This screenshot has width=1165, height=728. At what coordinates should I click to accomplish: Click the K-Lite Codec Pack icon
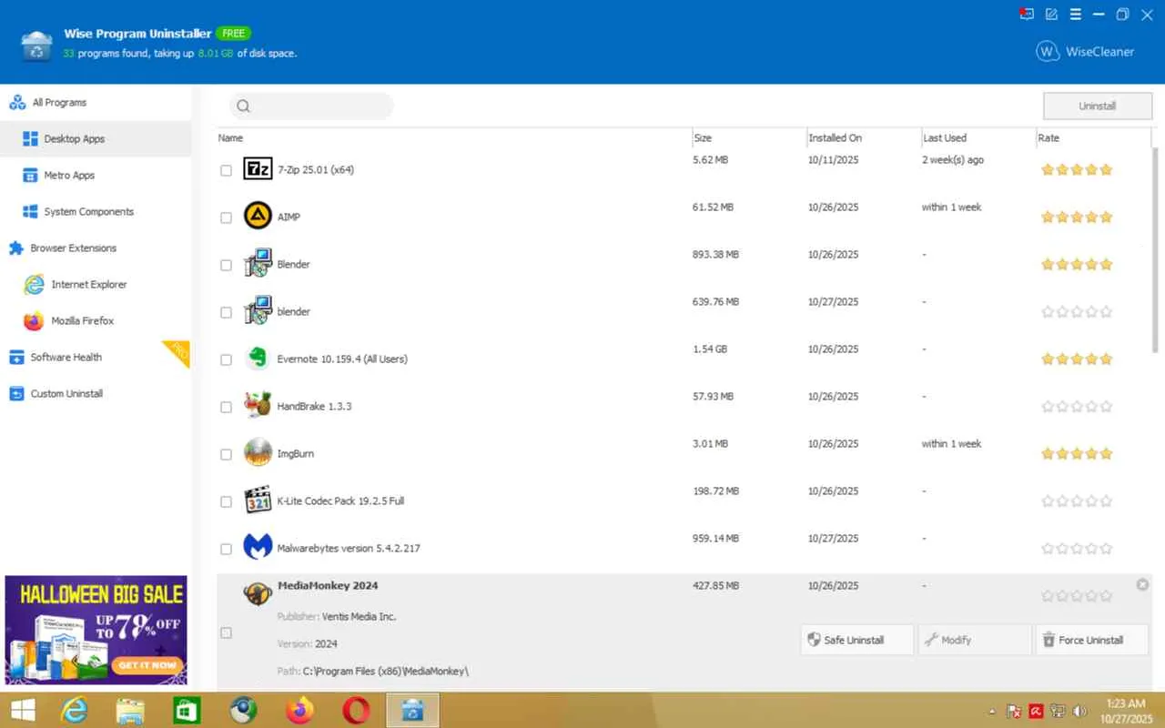258,500
